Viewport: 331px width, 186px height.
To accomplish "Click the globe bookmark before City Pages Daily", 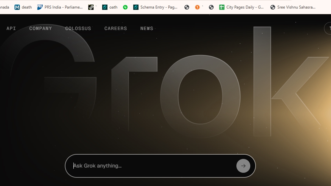I will 211,7.
